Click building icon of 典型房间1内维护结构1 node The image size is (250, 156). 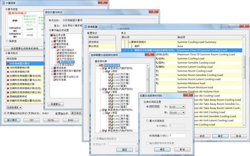[x=106, y=68]
